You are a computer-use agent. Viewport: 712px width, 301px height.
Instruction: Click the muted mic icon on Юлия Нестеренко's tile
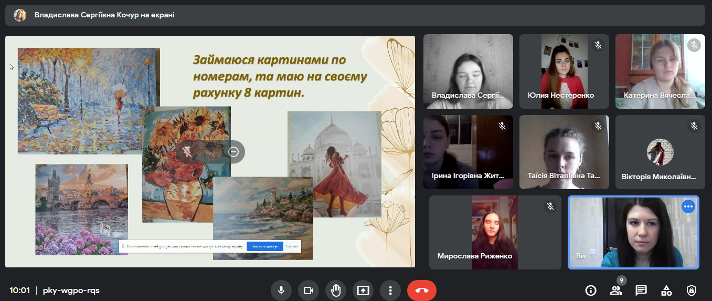click(598, 45)
